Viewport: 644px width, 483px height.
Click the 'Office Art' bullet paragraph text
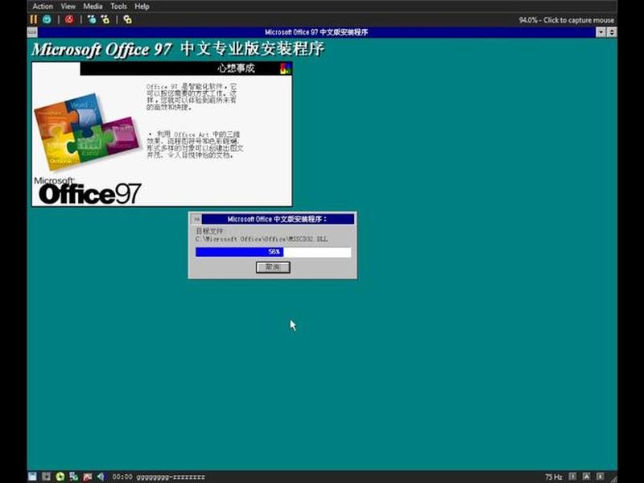tap(196, 145)
